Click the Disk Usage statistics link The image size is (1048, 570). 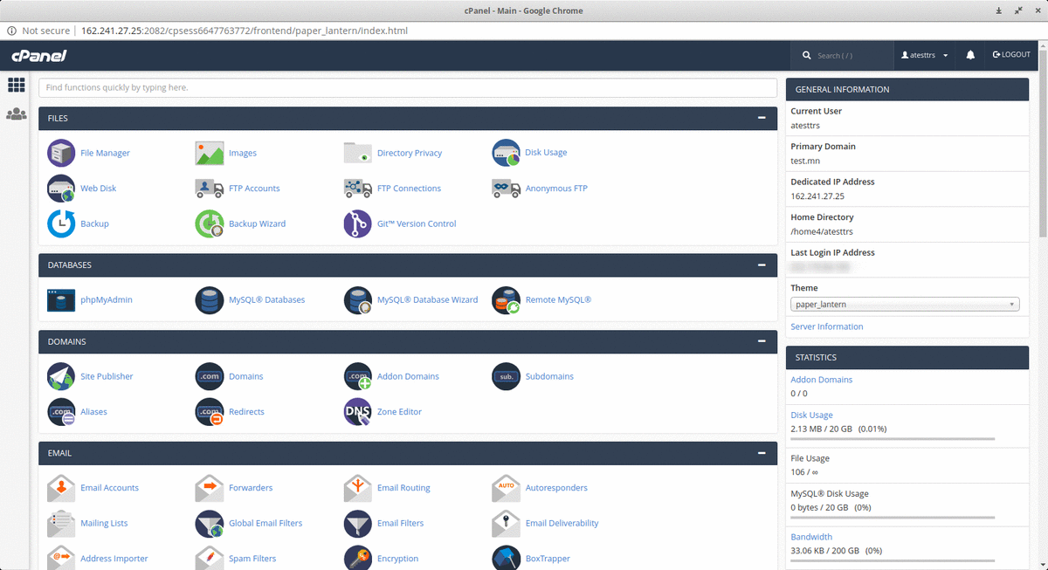[x=812, y=415]
